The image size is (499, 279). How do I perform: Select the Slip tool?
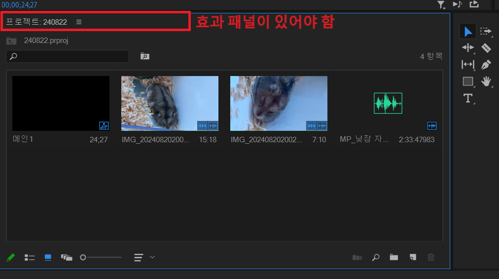tap(468, 64)
